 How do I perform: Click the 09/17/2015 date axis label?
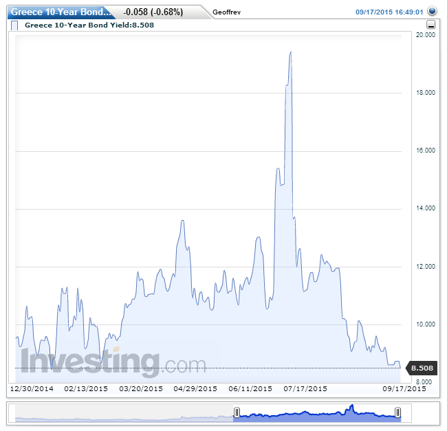point(404,388)
